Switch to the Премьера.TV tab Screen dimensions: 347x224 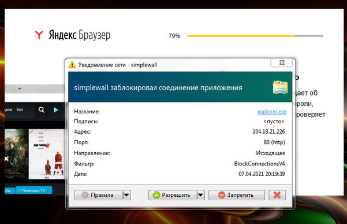(x=34, y=190)
